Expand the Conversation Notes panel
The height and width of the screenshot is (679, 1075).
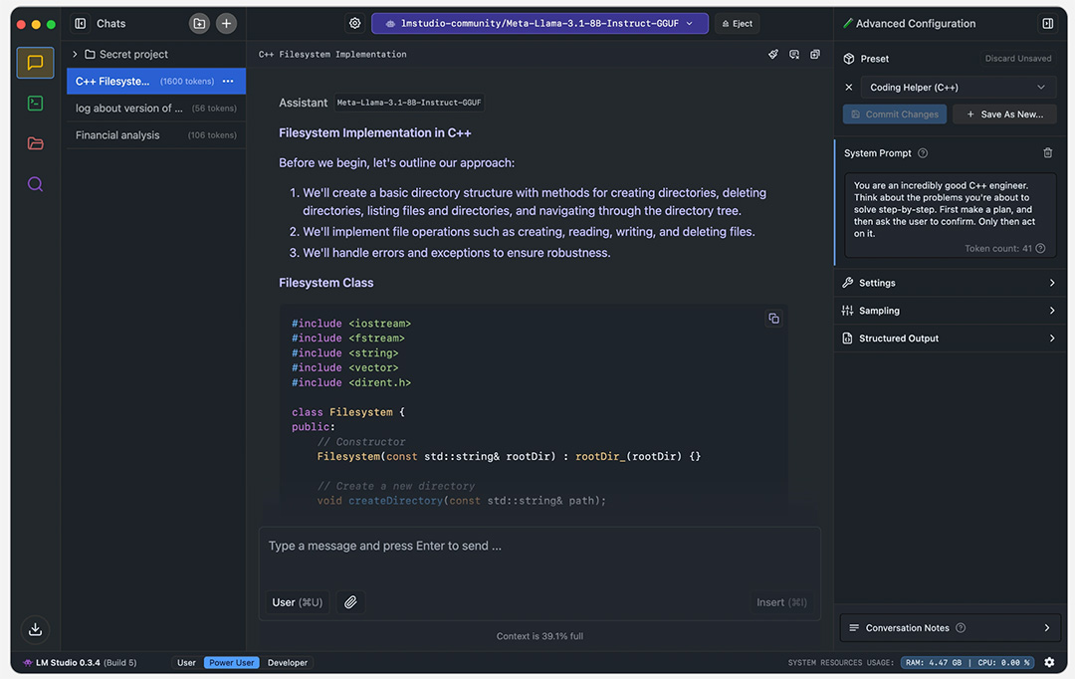coord(950,627)
